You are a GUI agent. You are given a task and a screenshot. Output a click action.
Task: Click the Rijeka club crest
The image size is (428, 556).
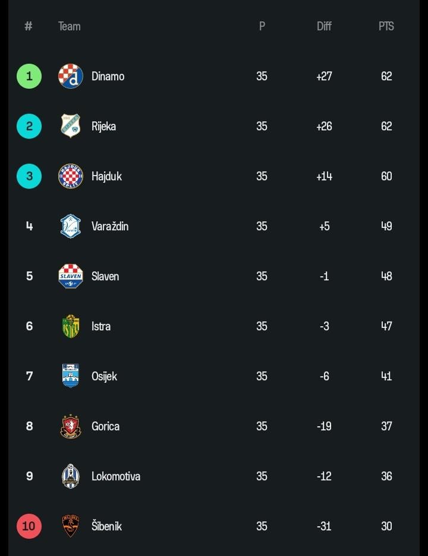click(x=70, y=126)
